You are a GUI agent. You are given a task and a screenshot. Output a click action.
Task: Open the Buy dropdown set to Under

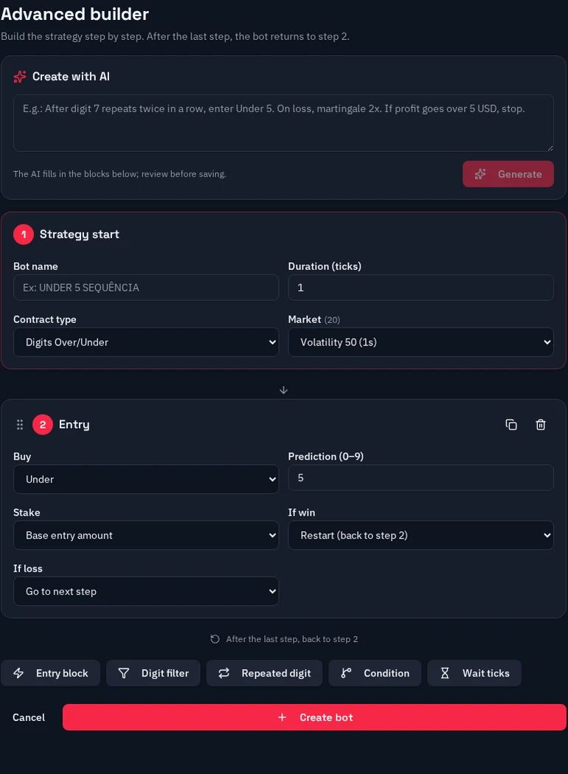pos(146,480)
